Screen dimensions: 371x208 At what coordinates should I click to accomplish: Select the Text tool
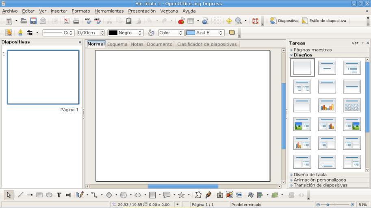coord(59,195)
